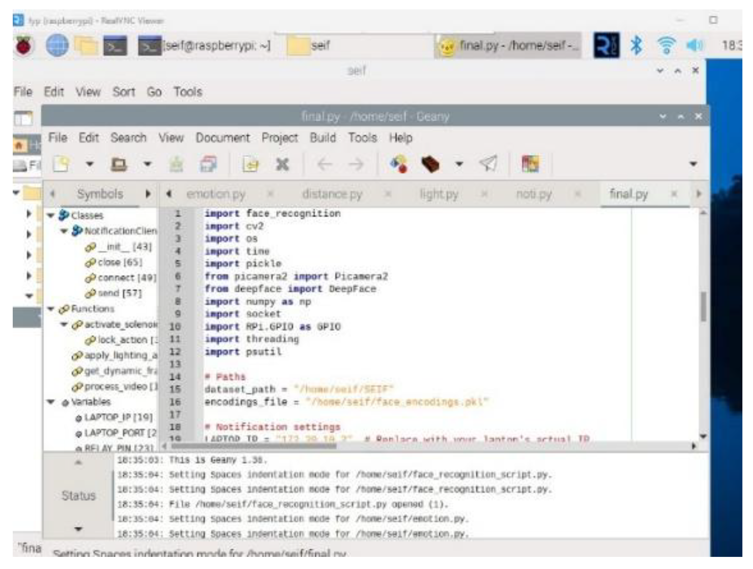Switch to the light.py tab
The image size is (753, 569).
click(x=439, y=194)
